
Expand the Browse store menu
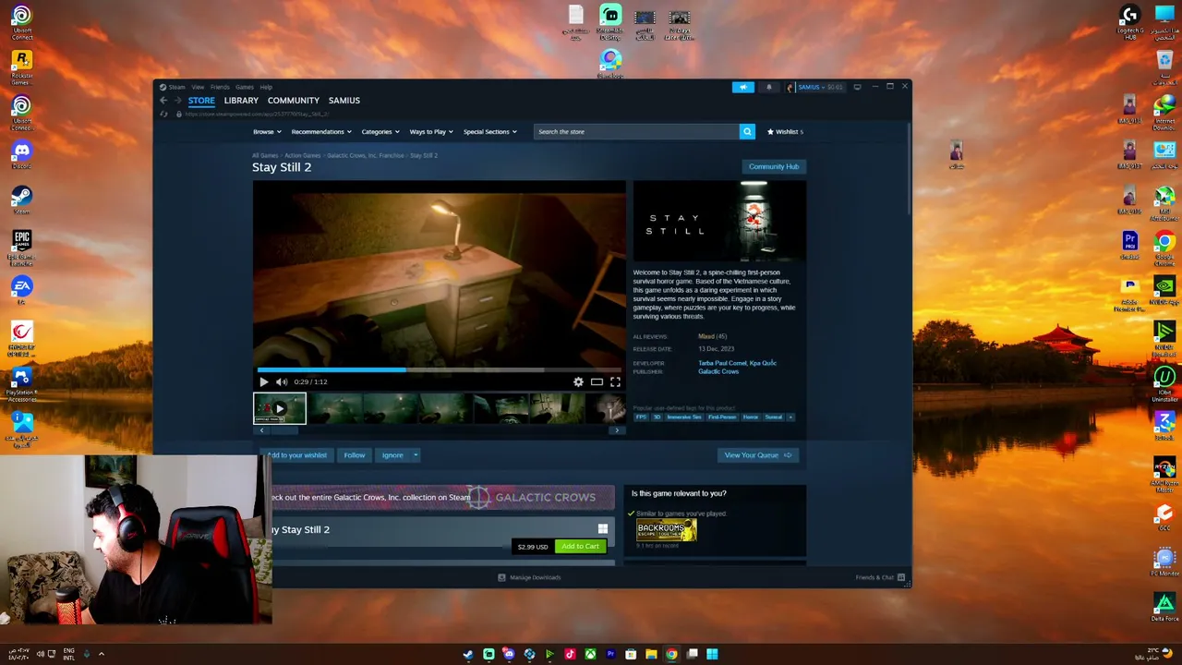(267, 131)
